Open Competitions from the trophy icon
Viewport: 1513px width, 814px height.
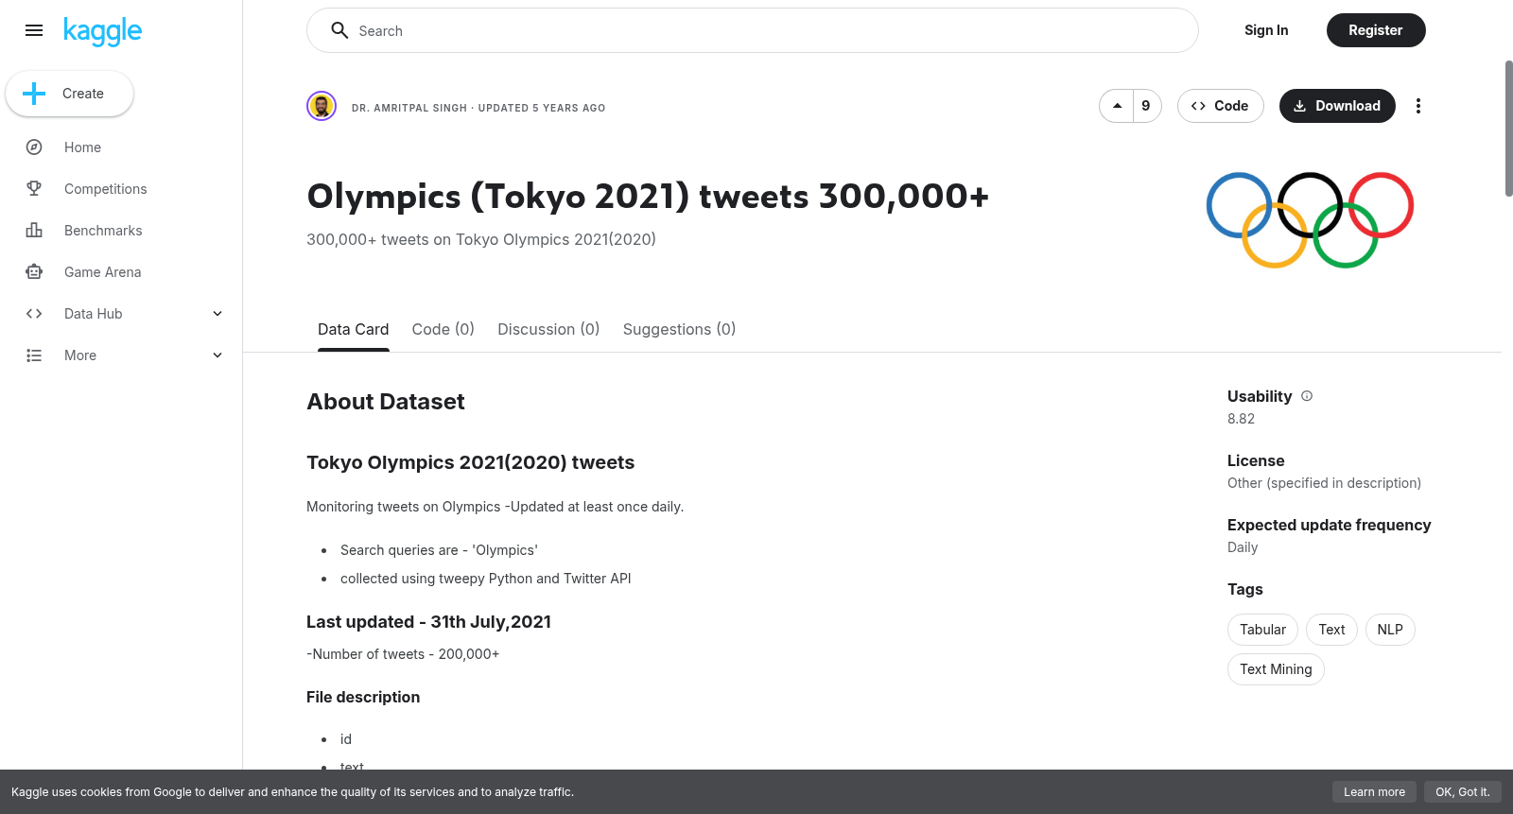point(34,189)
